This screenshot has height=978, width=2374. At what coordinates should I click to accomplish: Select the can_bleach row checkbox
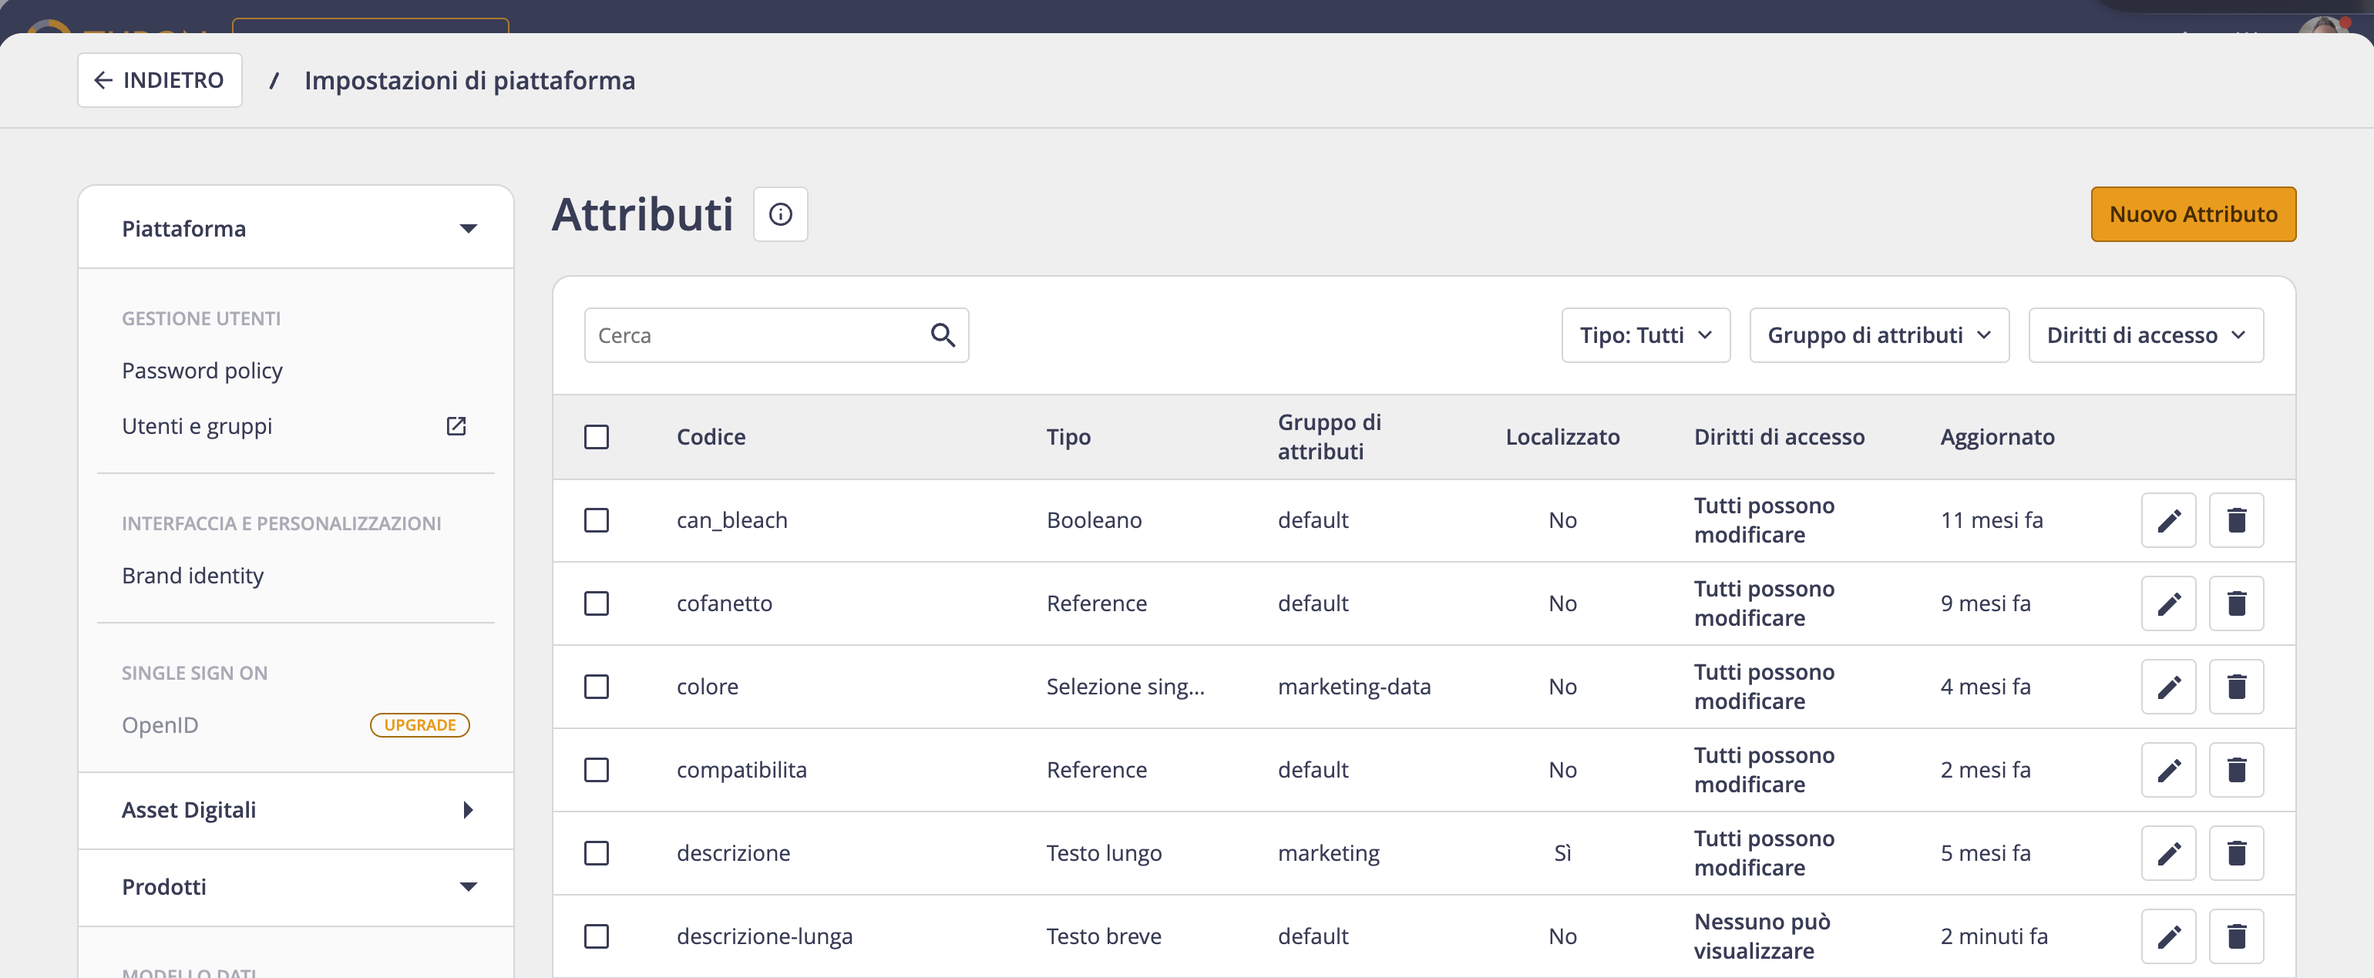pyautogui.click(x=597, y=521)
